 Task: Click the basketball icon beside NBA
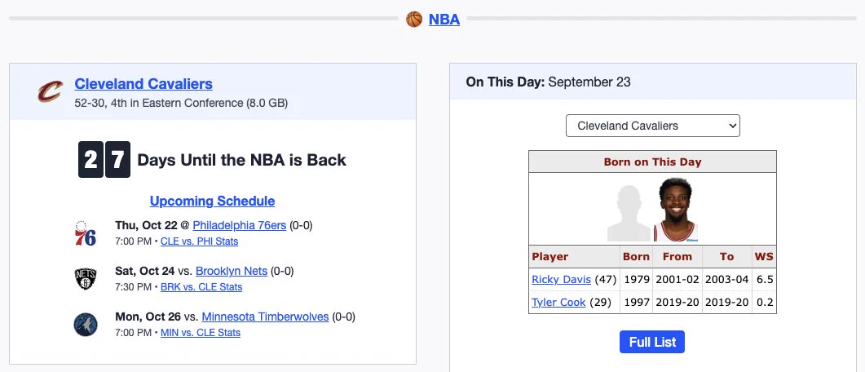[413, 20]
